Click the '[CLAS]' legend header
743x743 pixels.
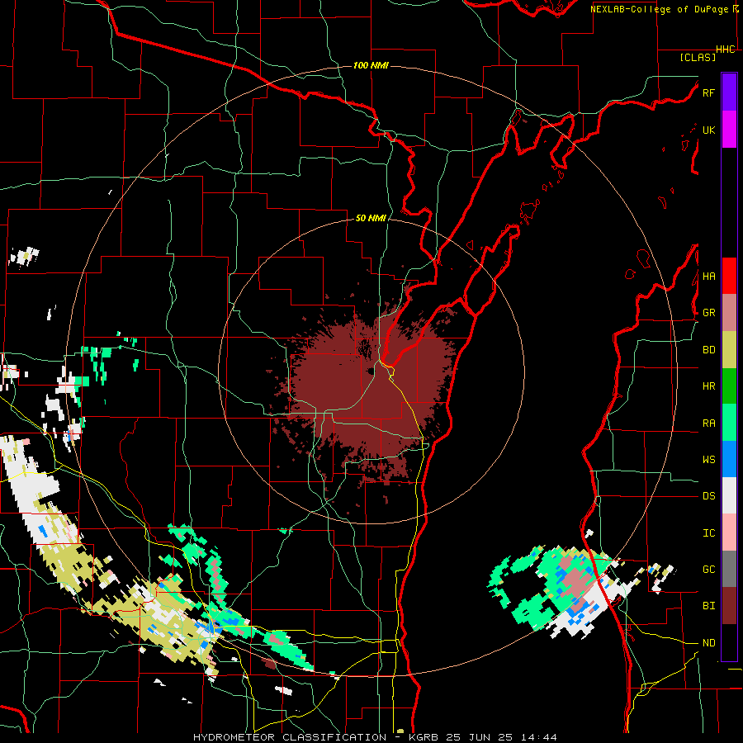coord(698,57)
